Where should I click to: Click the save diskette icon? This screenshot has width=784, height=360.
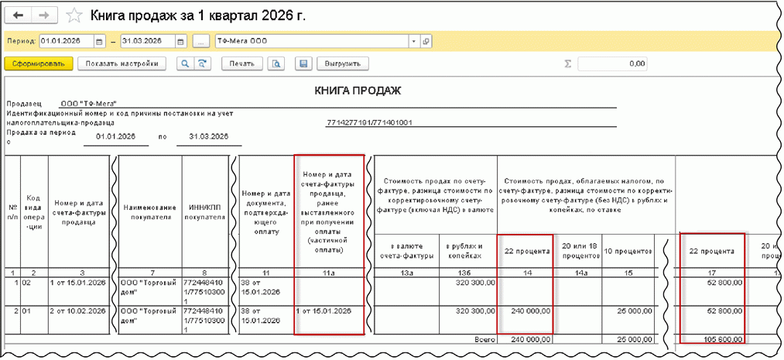[303, 63]
